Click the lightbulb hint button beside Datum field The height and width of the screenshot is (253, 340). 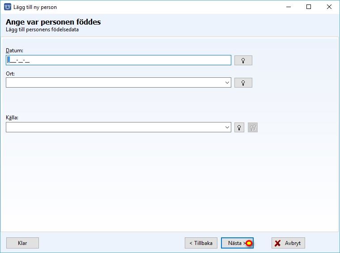click(x=243, y=60)
